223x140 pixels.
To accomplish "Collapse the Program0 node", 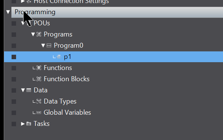I will [43, 45].
